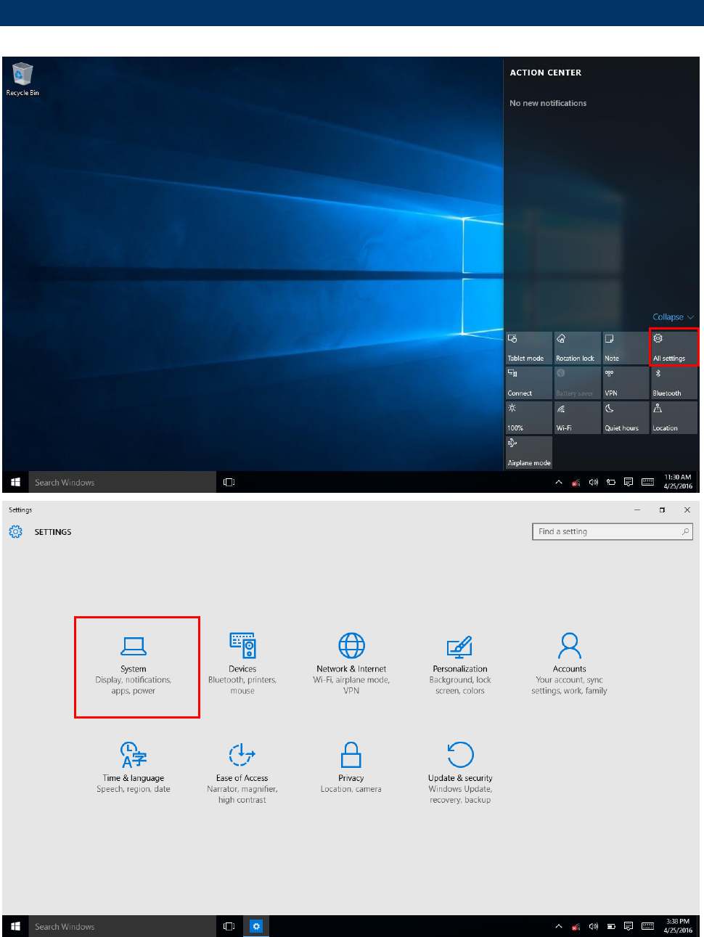Toggle Battery saver quick action
Image resolution: width=704 pixels, height=937 pixels.
[x=577, y=382]
